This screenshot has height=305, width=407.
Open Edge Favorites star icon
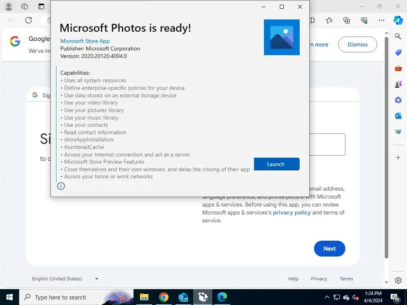pos(329,20)
